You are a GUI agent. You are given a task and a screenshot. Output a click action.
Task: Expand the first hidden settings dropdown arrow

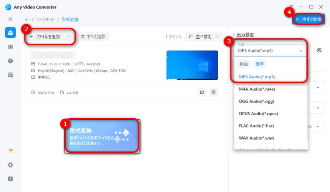[x=318, y=88]
